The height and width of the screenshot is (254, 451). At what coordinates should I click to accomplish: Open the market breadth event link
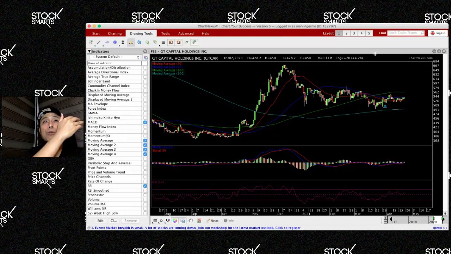click(x=196, y=228)
